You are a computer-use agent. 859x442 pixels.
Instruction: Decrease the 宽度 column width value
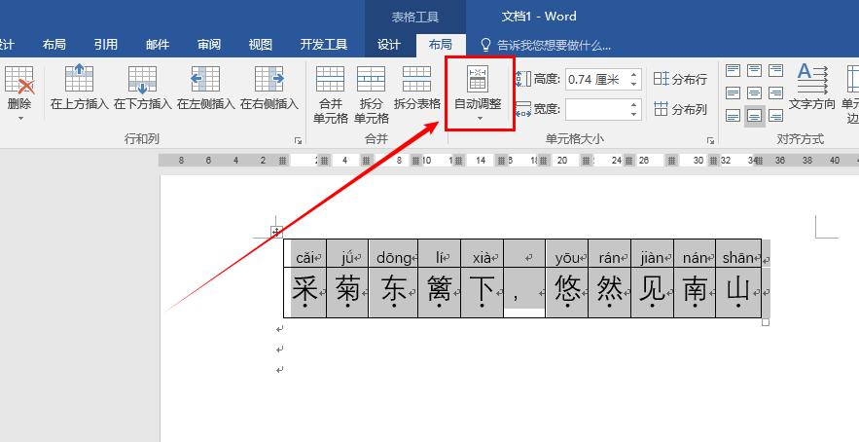[x=634, y=114]
